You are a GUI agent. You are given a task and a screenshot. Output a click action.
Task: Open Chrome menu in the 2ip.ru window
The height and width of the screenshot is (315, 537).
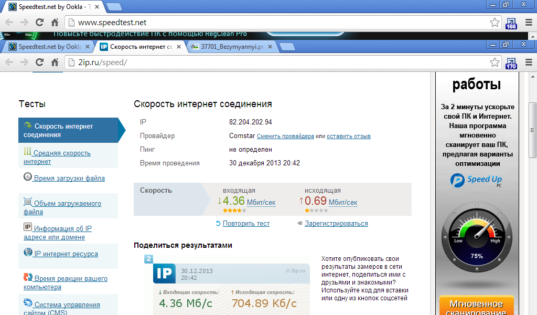529,62
